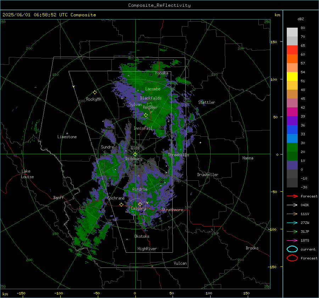This screenshot has width=319, height=298.
Task: Click the Okotoks label on the map
Action: tap(142, 236)
